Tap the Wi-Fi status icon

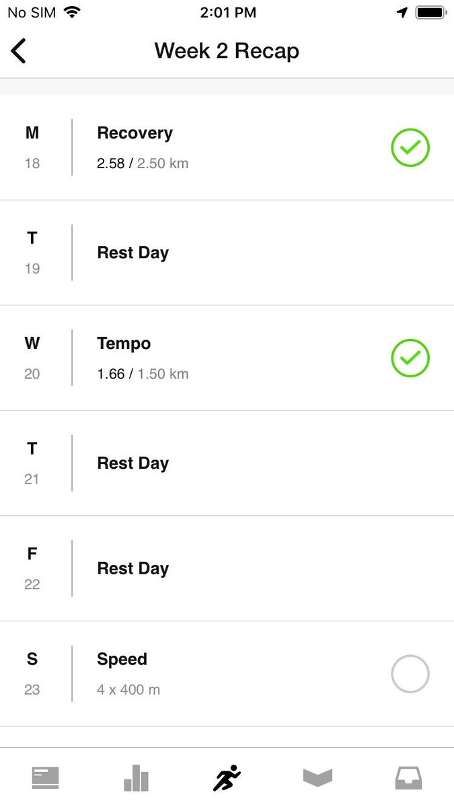(x=73, y=12)
